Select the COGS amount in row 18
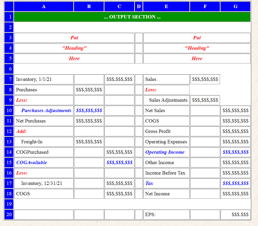This screenshot has height=226, width=258. (119, 193)
